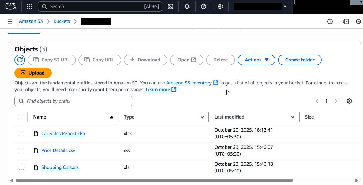Open the Last modified column filter
The width and height of the screenshot is (363, 185).
[293, 117]
